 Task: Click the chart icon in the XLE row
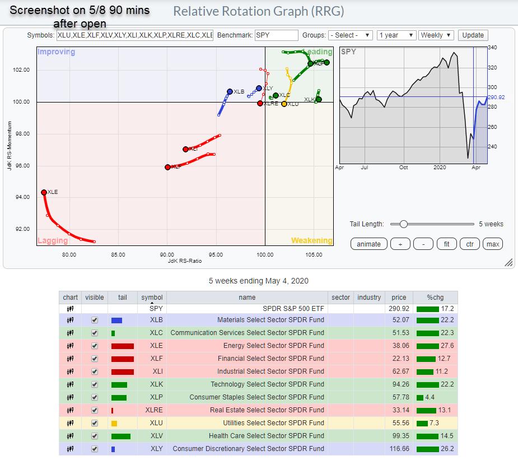coord(70,346)
